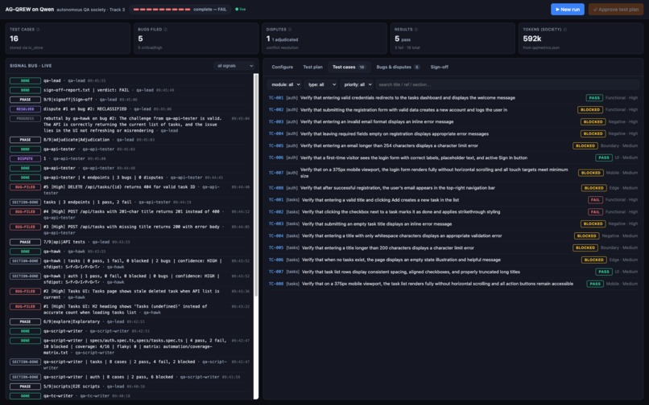Click the info icon beside TEST CASES

pyautogui.click(x=38, y=30)
